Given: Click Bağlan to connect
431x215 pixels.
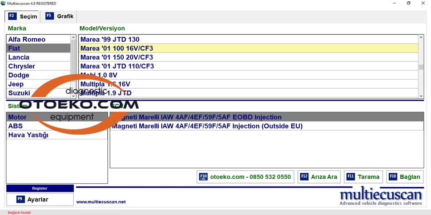Looking at the screenshot, I should pyautogui.click(x=405, y=177).
